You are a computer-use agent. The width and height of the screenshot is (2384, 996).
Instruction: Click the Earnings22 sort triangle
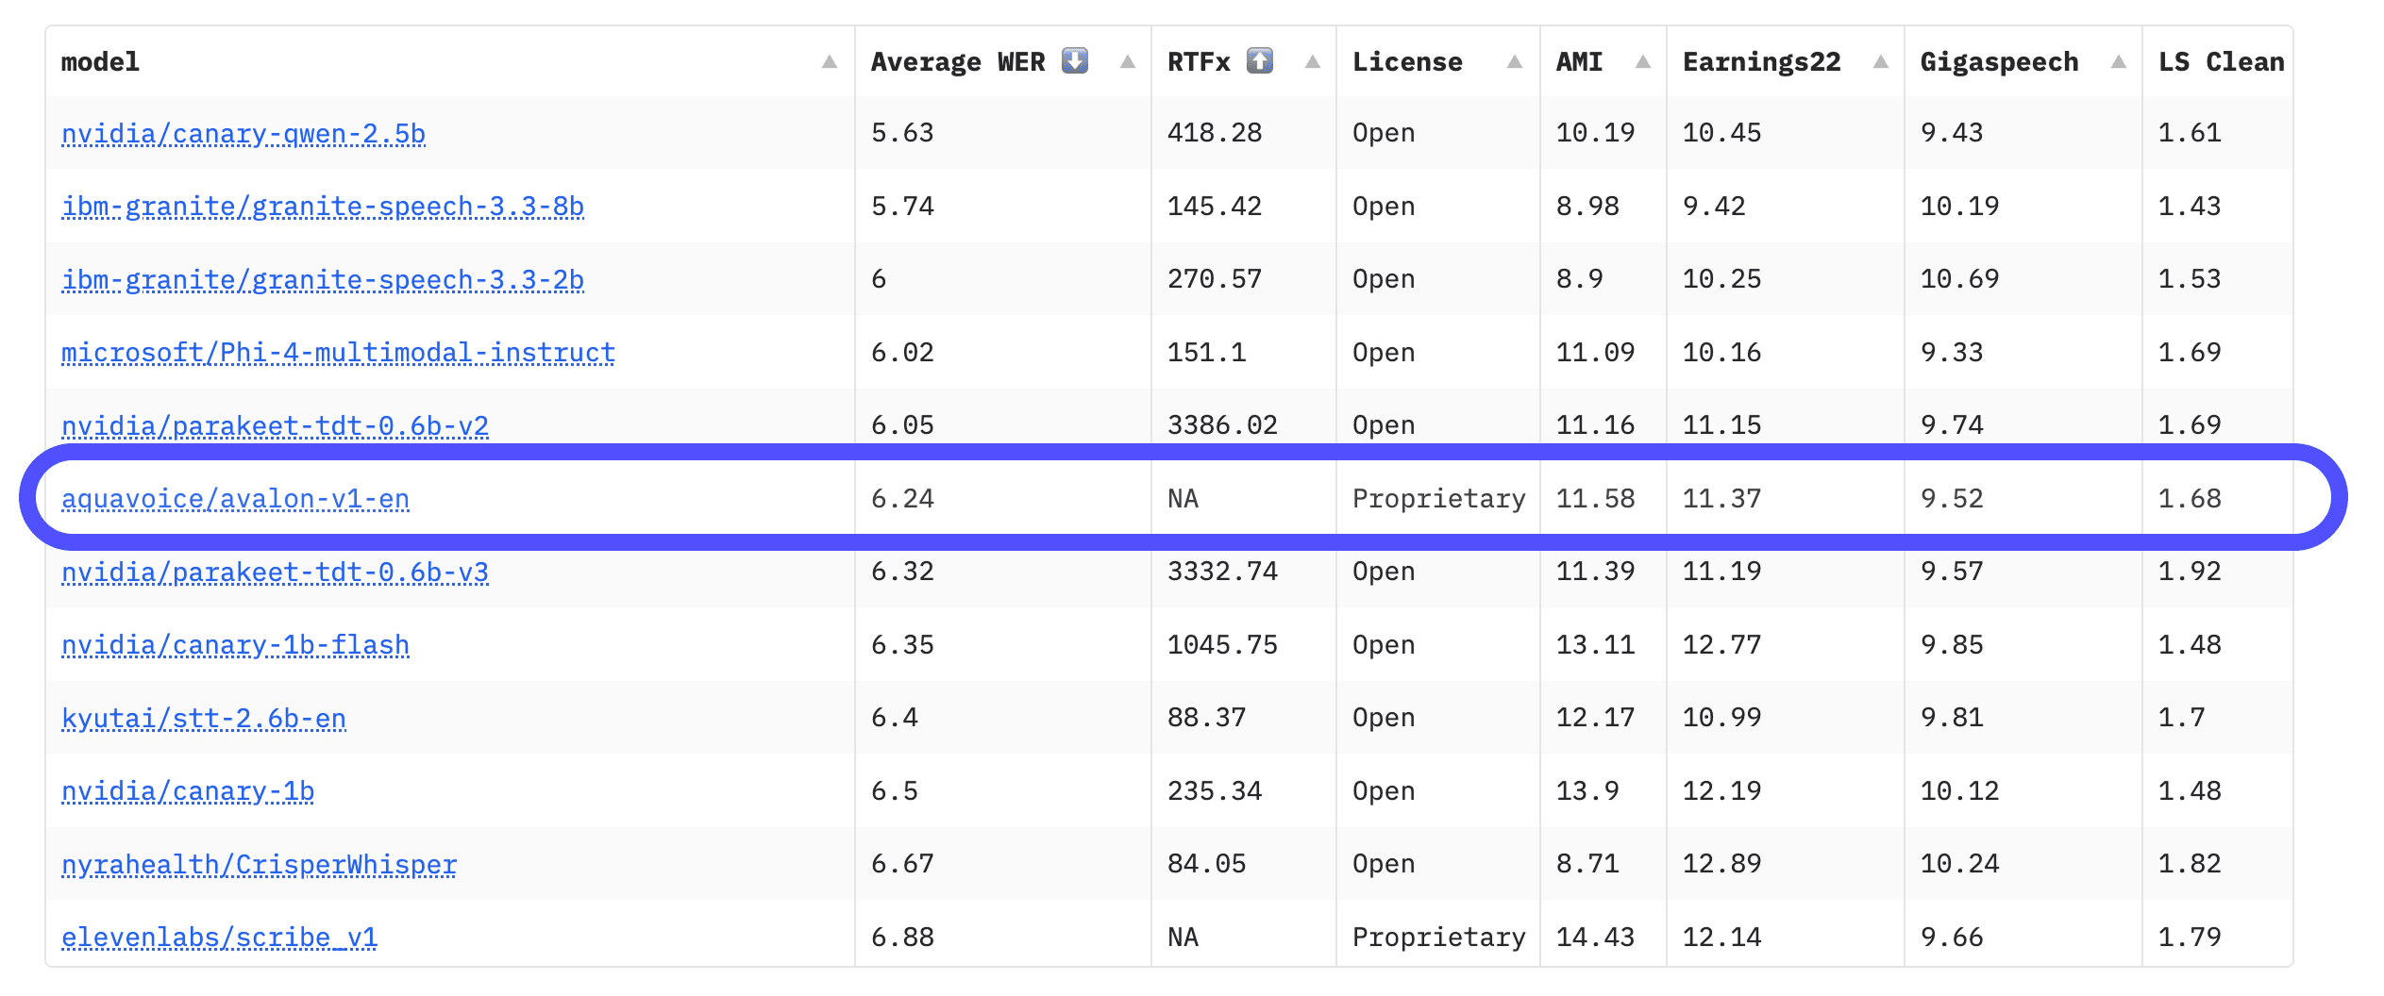coord(1880,62)
